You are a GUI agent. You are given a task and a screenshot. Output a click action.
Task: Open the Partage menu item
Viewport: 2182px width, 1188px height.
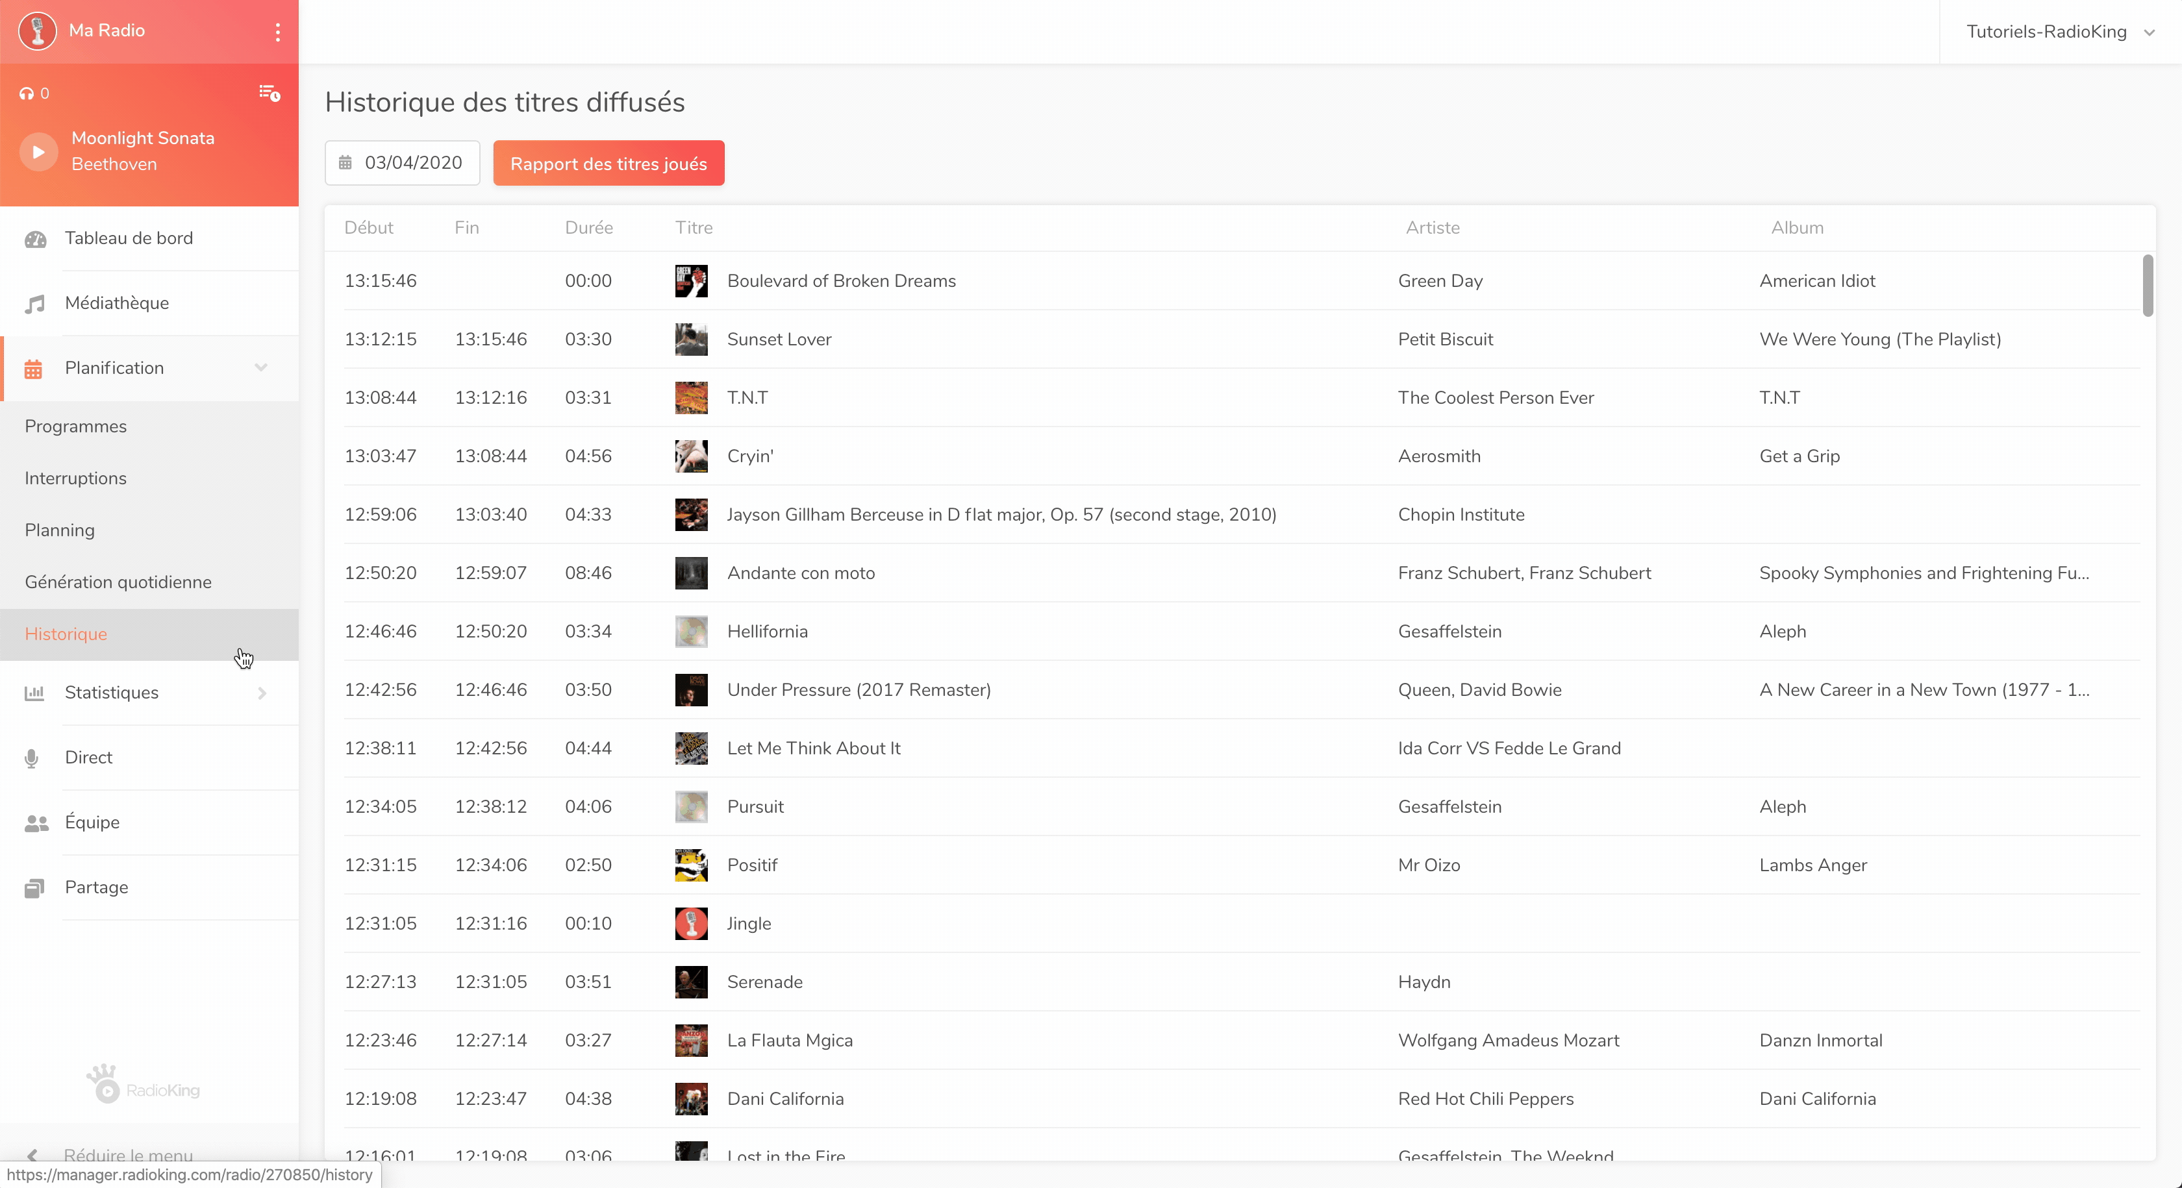point(149,887)
